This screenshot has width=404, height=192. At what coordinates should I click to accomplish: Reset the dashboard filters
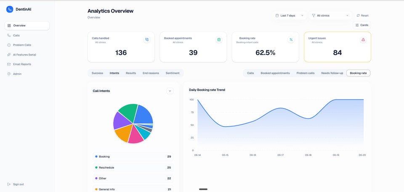point(362,16)
